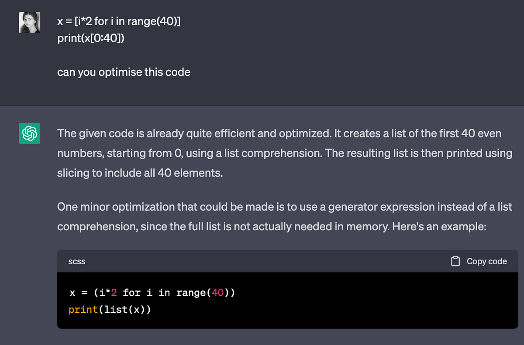Click the orange print keyword in the code

point(83,310)
